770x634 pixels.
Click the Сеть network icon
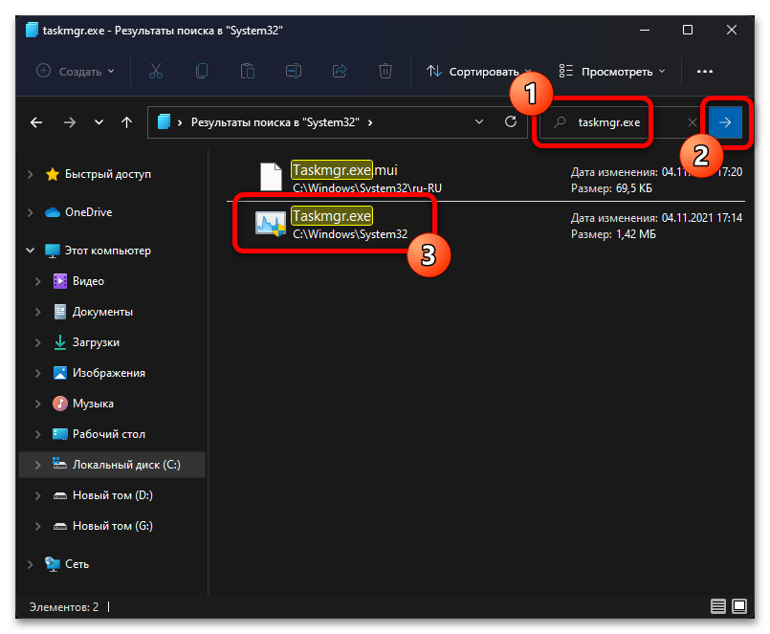53,564
